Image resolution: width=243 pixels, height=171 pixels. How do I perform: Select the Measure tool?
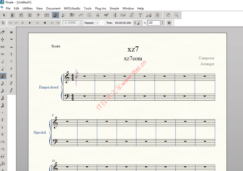coord(47,15)
